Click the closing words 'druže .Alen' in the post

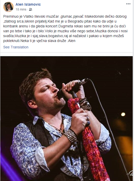click(x=66, y=41)
